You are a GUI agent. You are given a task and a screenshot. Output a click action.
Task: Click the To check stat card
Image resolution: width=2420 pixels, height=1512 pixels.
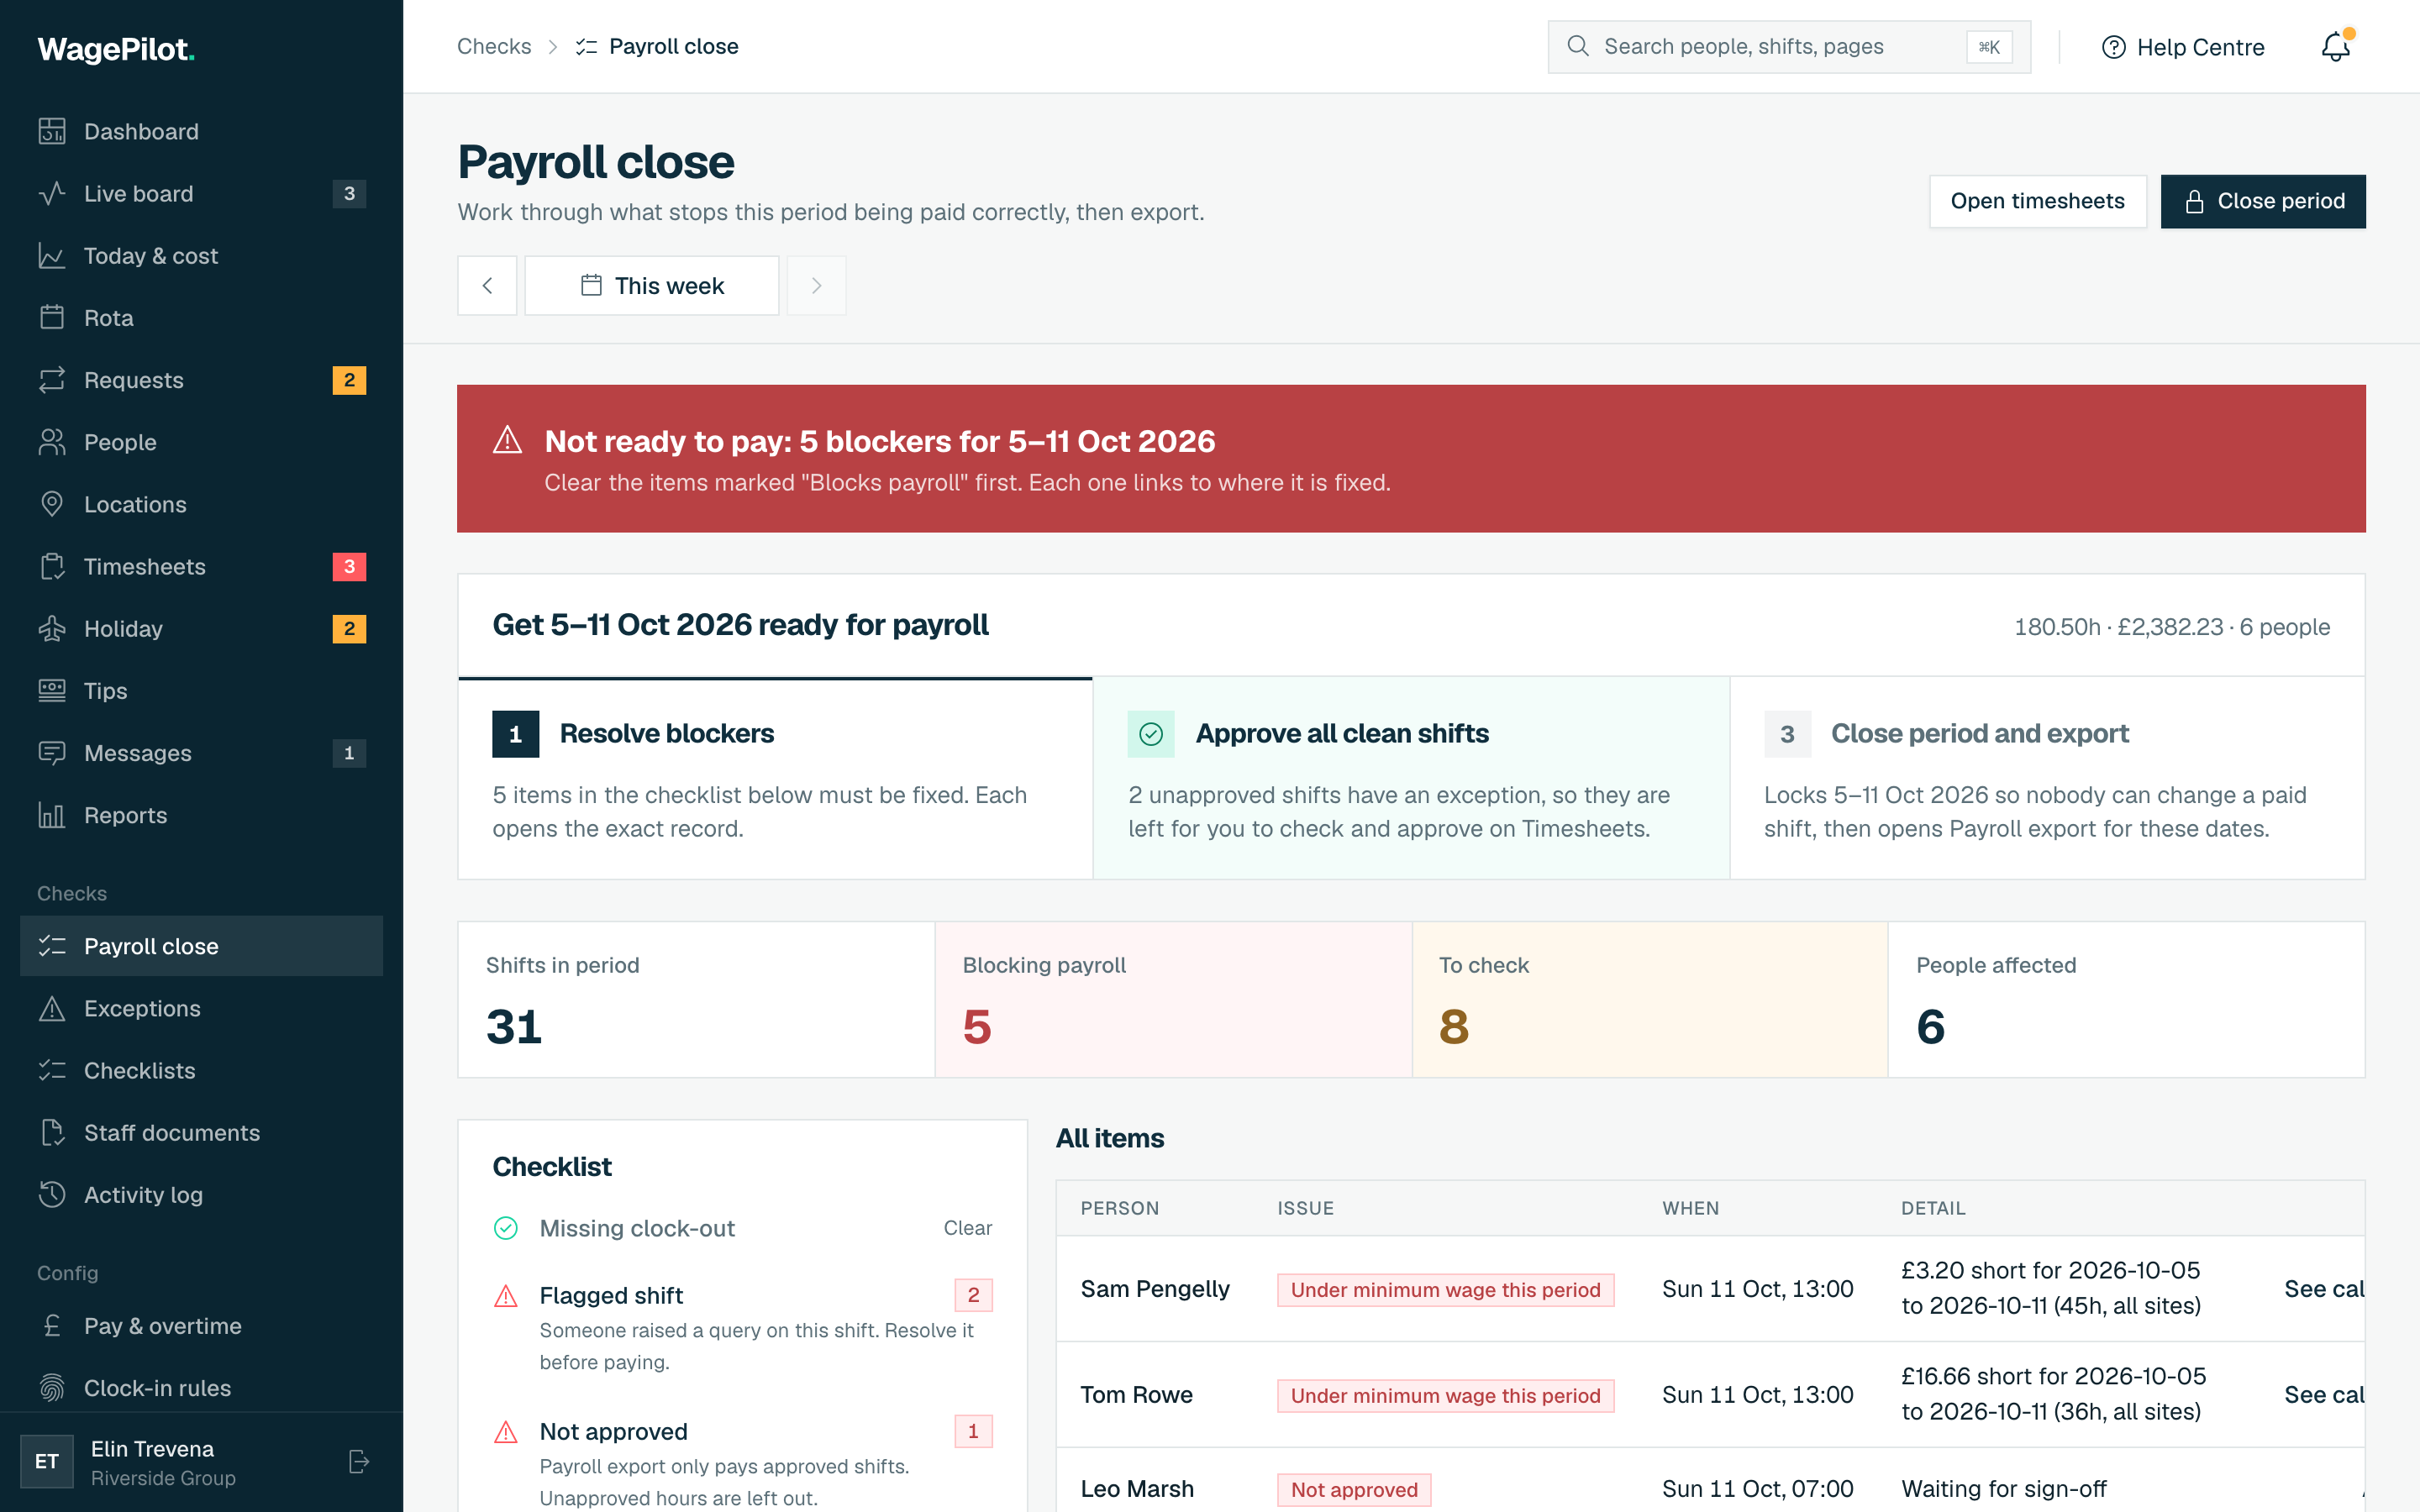1650,999
